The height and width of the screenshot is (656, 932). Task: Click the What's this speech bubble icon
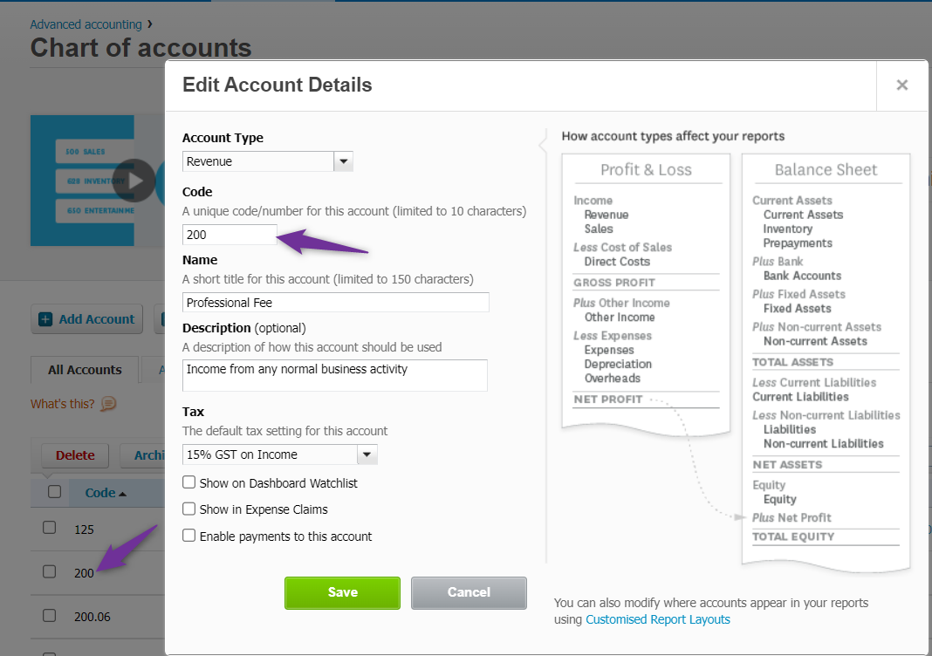tap(108, 404)
